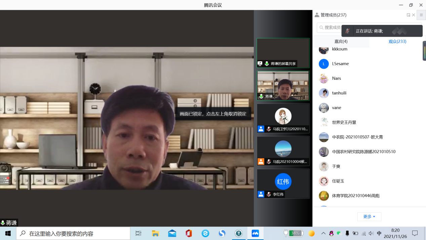Screen dimensions: 426x240
Task: Select 蒋谦 camera video thumbnail
Action: pos(283,85)
